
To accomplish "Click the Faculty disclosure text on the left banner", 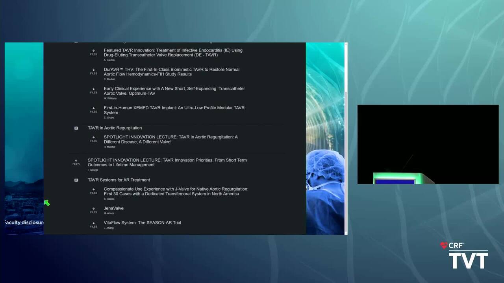I will tap(24, 222).
